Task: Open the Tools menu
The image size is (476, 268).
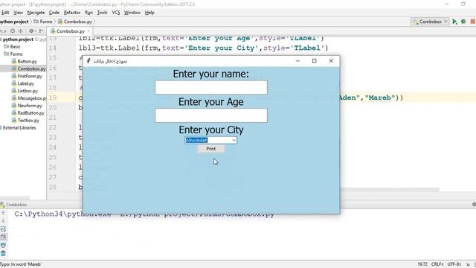Action: pyautogui.click(x=102, y=13)
